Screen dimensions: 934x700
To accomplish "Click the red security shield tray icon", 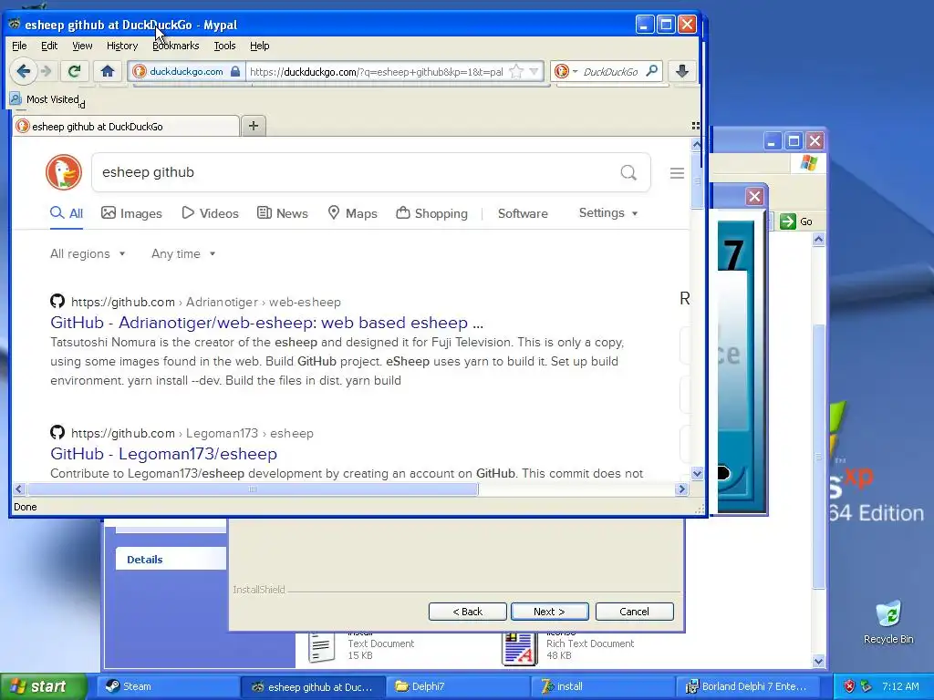I will 849,686.
